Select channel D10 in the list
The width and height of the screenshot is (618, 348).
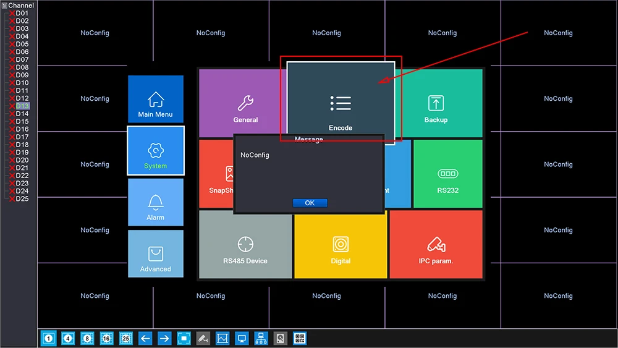tap(22, 83)
